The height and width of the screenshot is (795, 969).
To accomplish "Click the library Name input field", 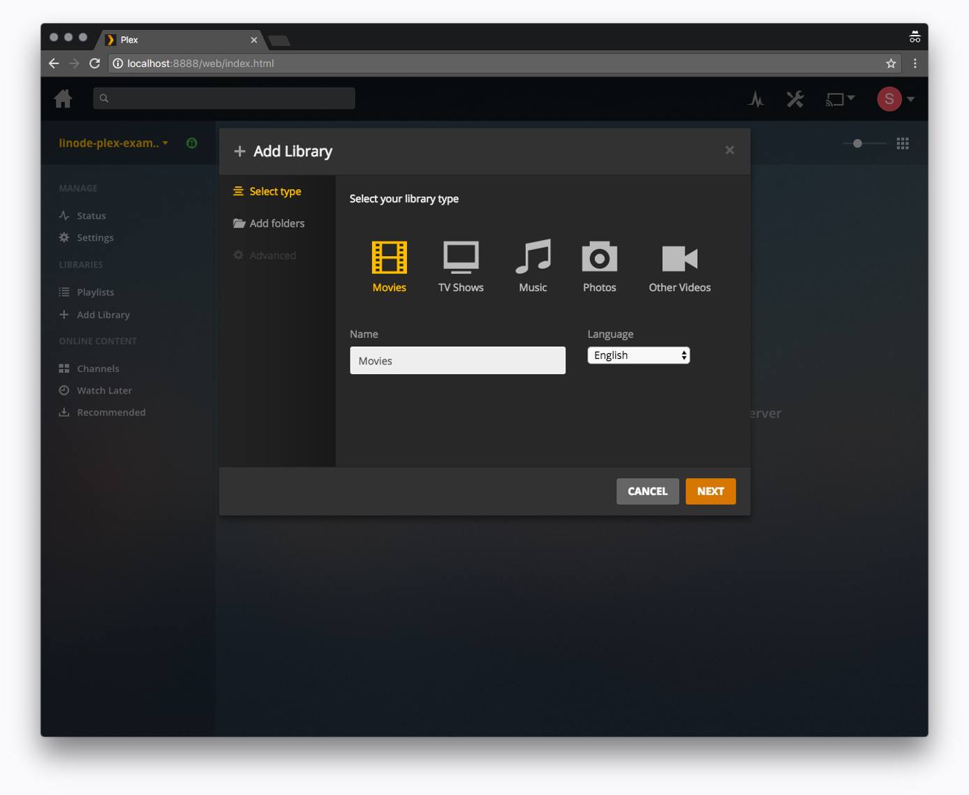I will 457,360.
